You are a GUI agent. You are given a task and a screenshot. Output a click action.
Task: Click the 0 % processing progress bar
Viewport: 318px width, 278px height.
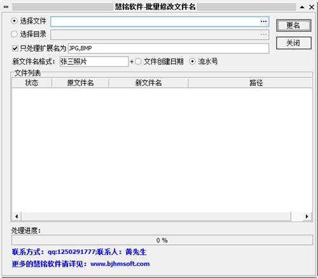(162, 240)
